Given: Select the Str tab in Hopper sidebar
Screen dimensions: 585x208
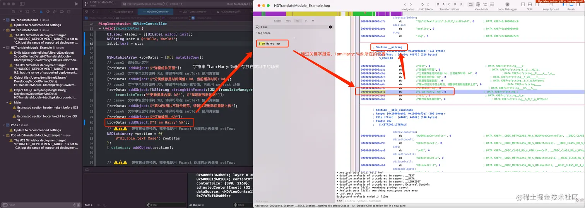Looking at the screenshot, I should 298,20.
